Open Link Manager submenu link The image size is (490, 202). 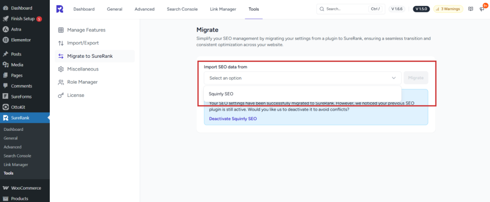click(16, 165)
